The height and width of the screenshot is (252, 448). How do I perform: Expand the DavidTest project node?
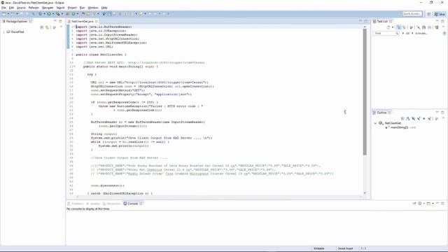(x=3, y=32)
